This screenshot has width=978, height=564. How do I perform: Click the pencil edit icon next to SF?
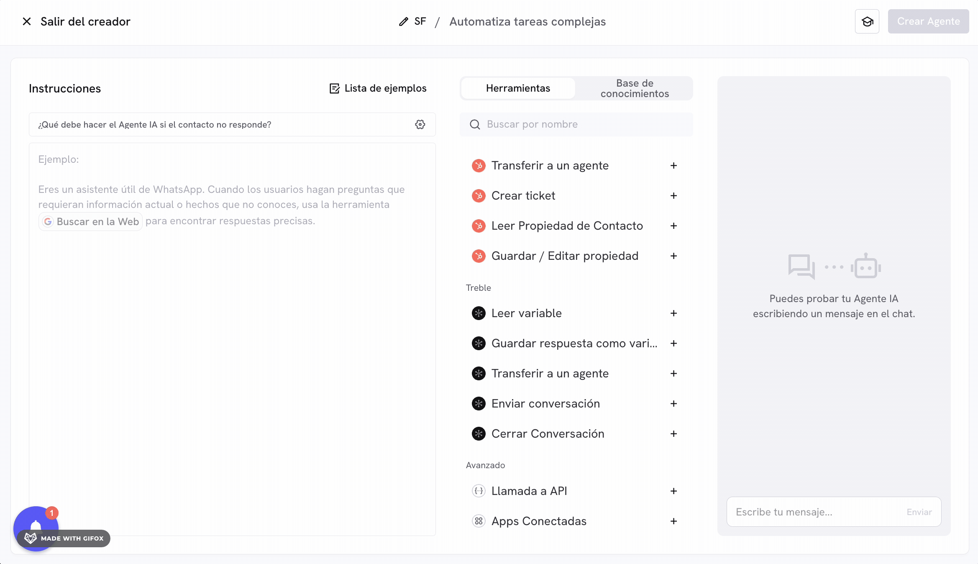point(403,21)
